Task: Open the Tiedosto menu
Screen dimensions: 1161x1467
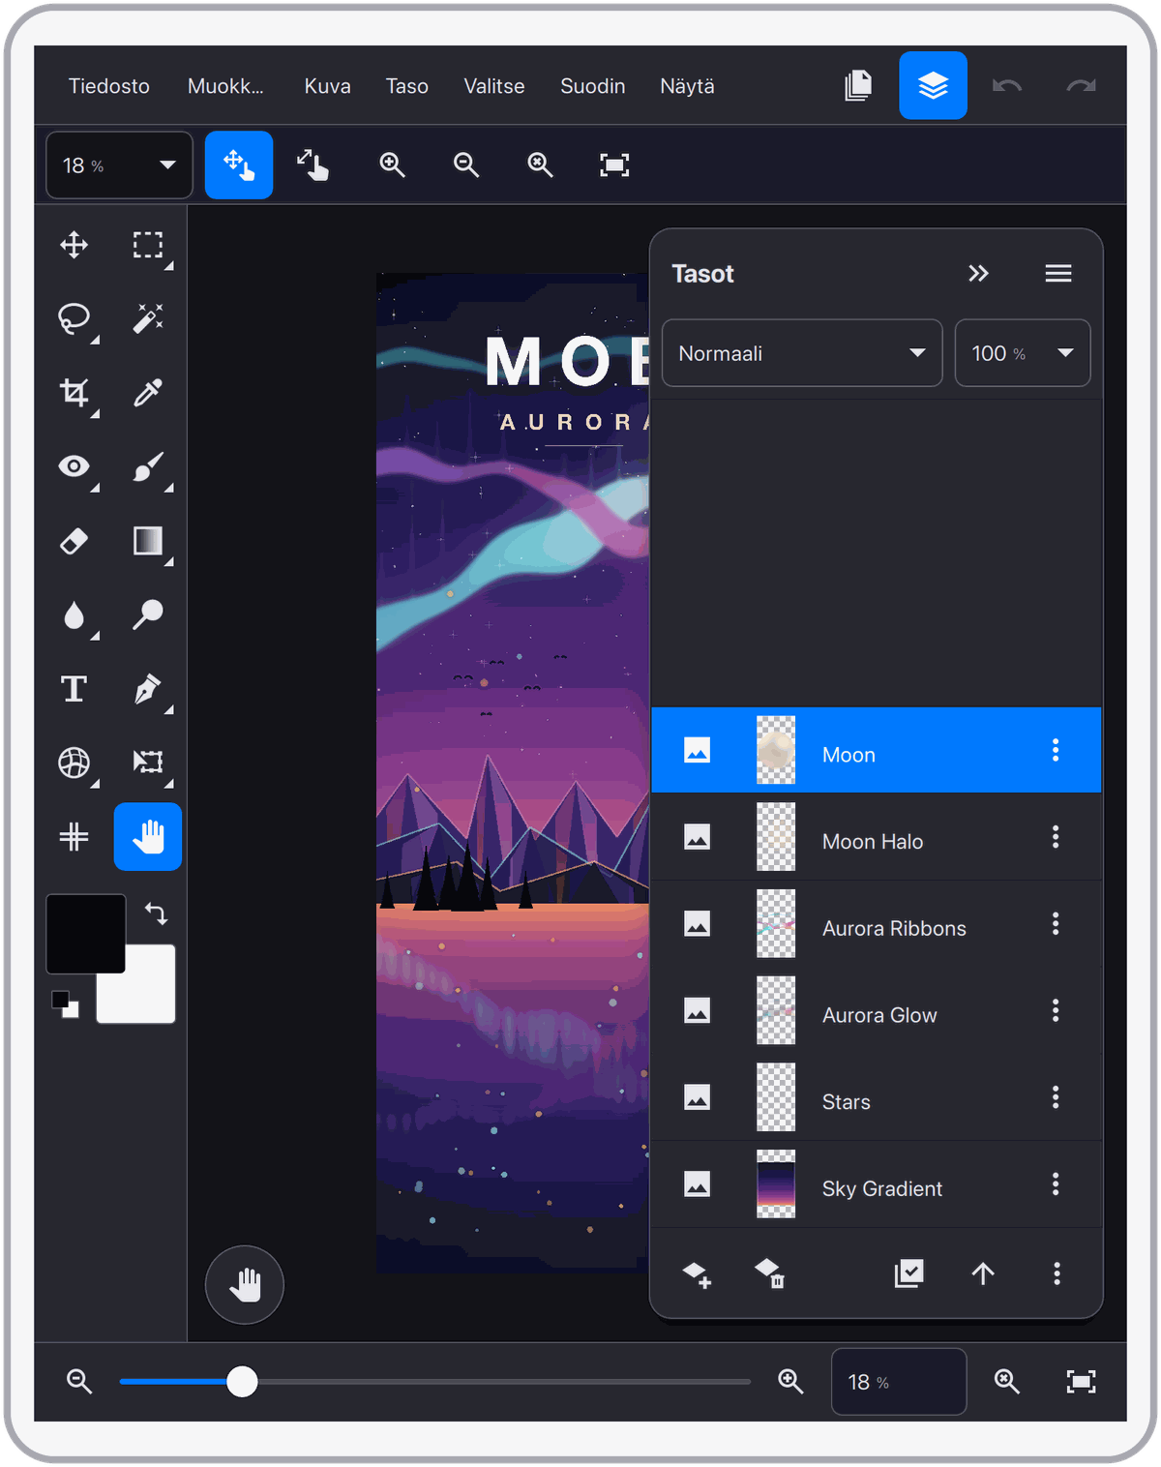Action: pyautogui.click(x=109, y=86)
